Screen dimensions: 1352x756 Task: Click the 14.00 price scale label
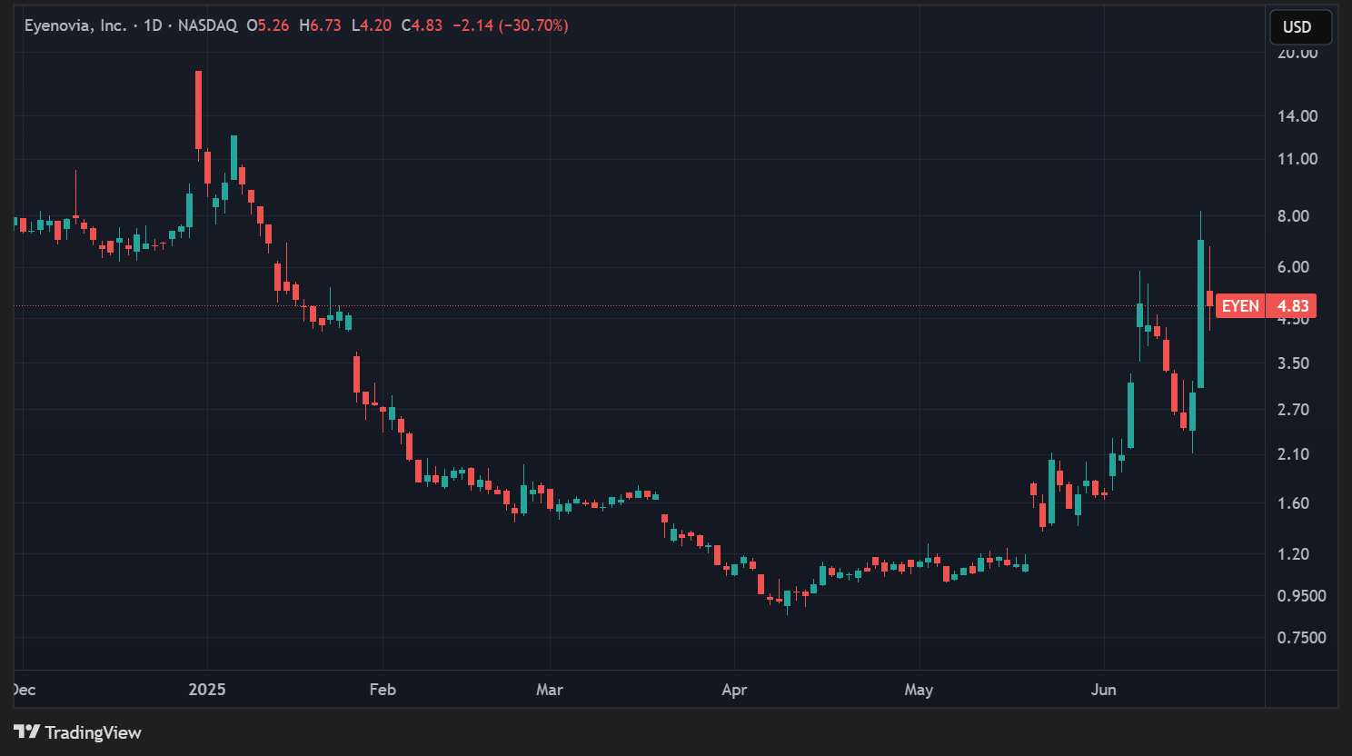(x=1297, y=115)
